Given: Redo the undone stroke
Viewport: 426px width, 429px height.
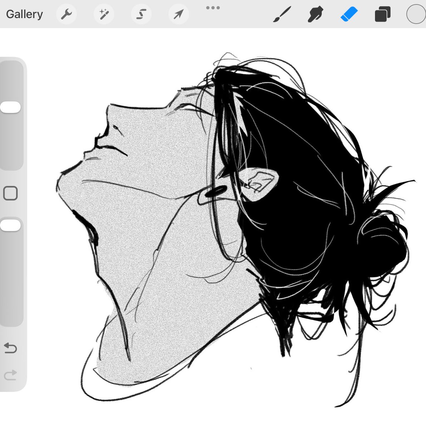Looking at the screenshot, I should [x=10, y=375].
